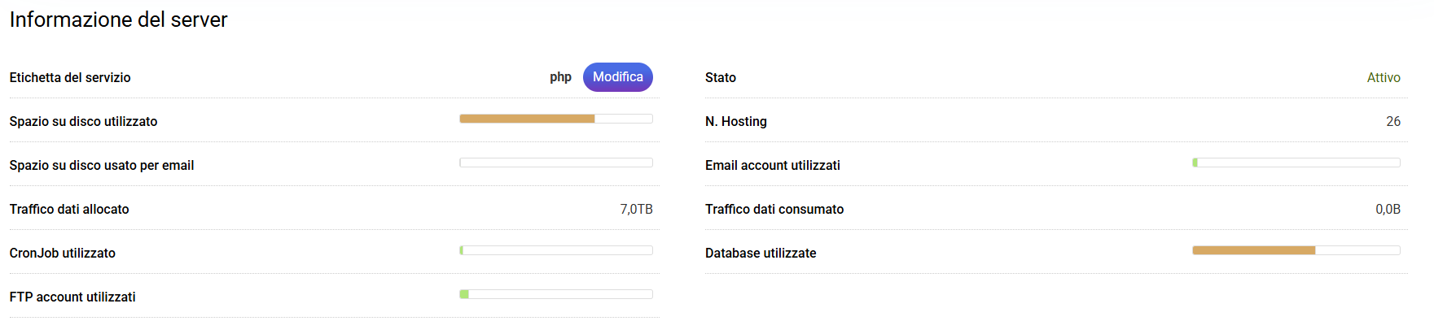This screenshot has height=334, width=1434.
Task: Click the Database utilizzate usage bar
Action: (1296, 250)
